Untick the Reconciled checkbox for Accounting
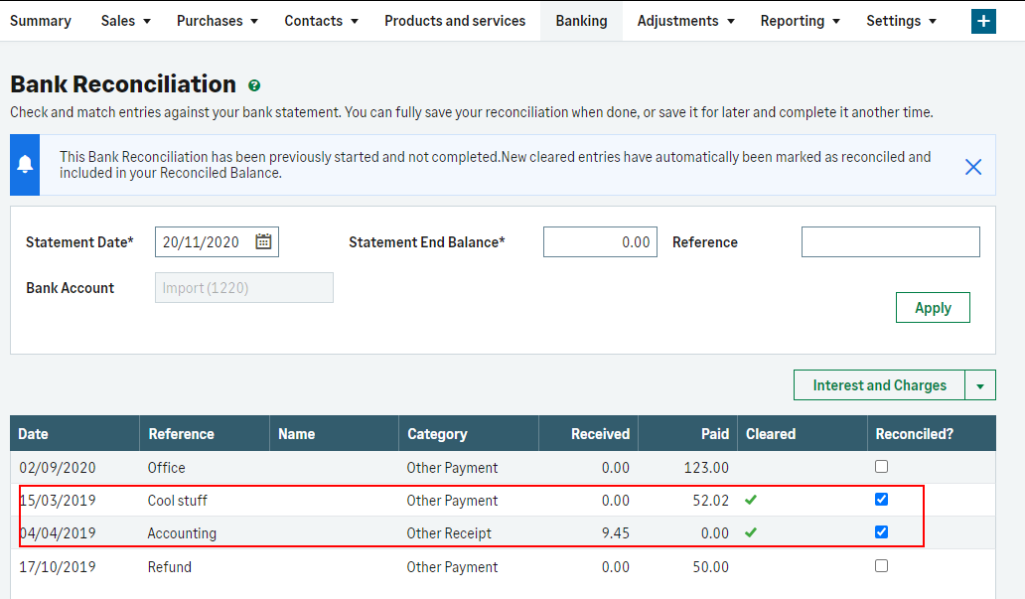Viewport: 1025px width, 599px height. click(881, 532)
